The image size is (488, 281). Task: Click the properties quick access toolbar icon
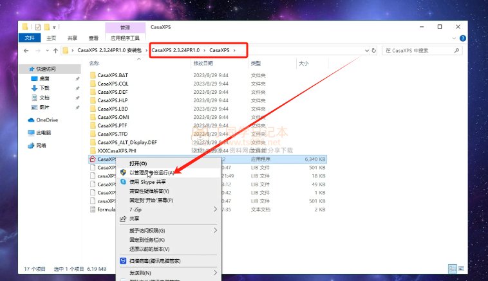click(x=38, y=28)
